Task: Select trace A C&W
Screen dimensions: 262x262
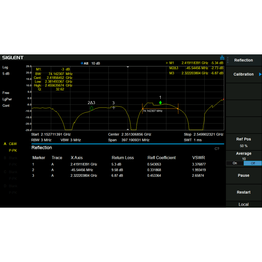Action: (x=11, y=144)
